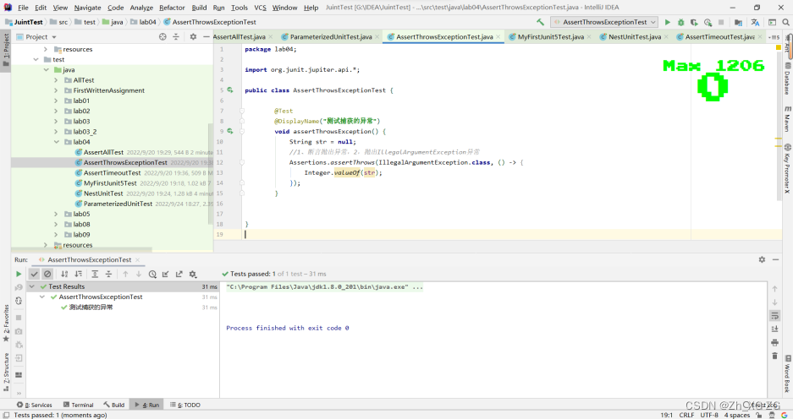Clear console with trash icon
793x419 pixels.
[774, 356]
